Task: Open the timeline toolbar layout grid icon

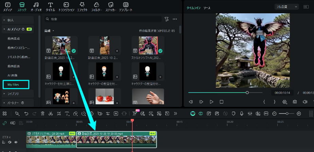Action: click(5, 113)
